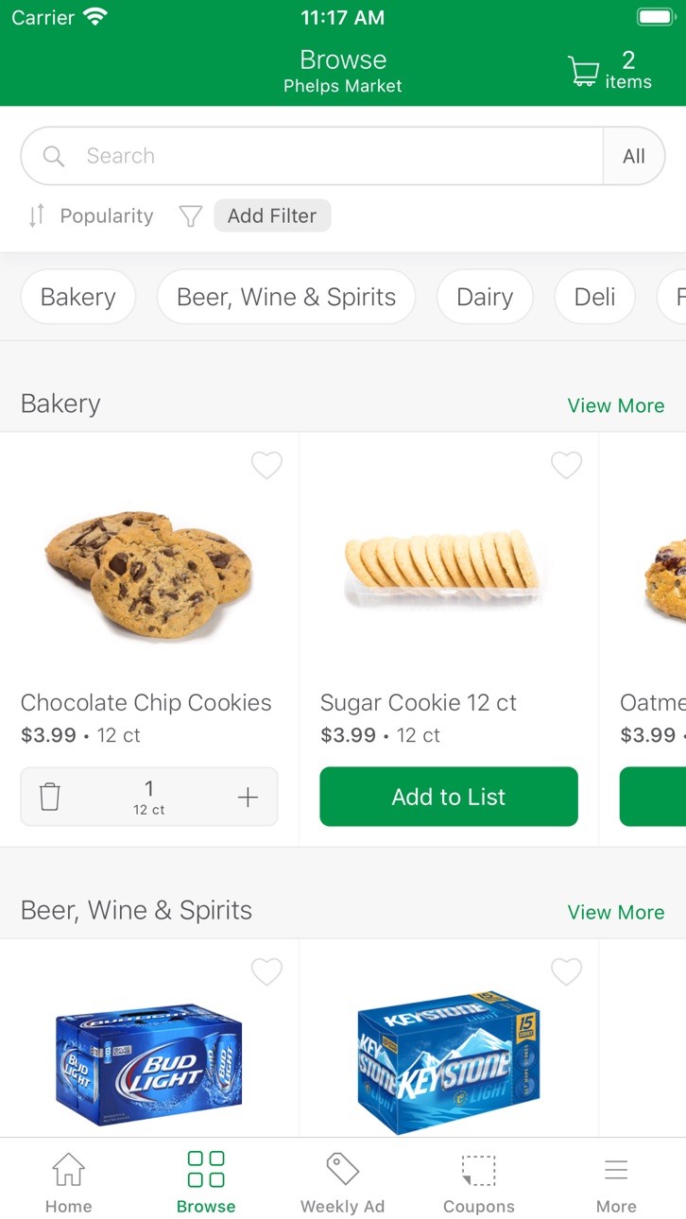Increase Chocolate Chip Cookies quantity with plus
Image resolution: width=686 pixels, height=1219 pixels.
point(248,797)
